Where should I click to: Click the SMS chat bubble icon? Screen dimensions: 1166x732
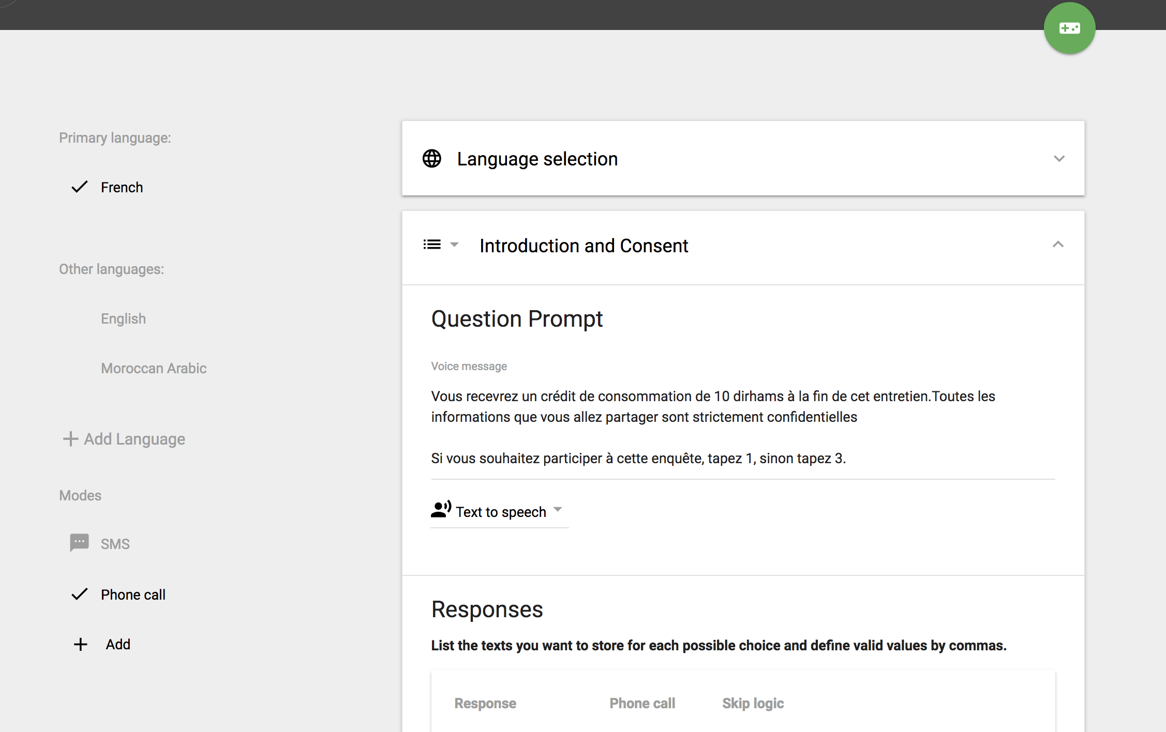(x=79, y=543)
